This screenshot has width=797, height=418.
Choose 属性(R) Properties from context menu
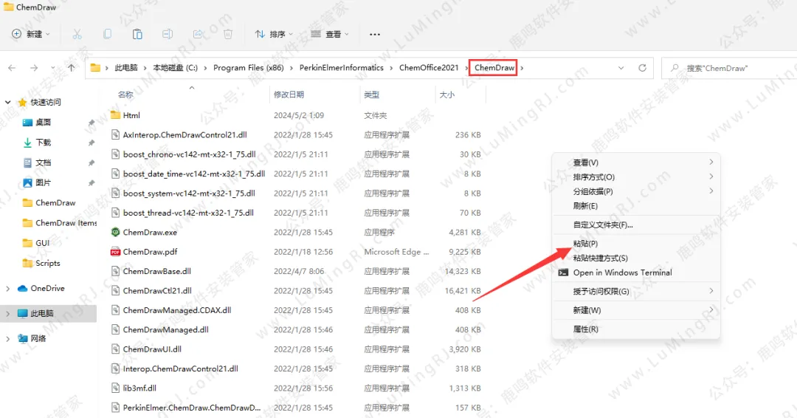point(585,329)
